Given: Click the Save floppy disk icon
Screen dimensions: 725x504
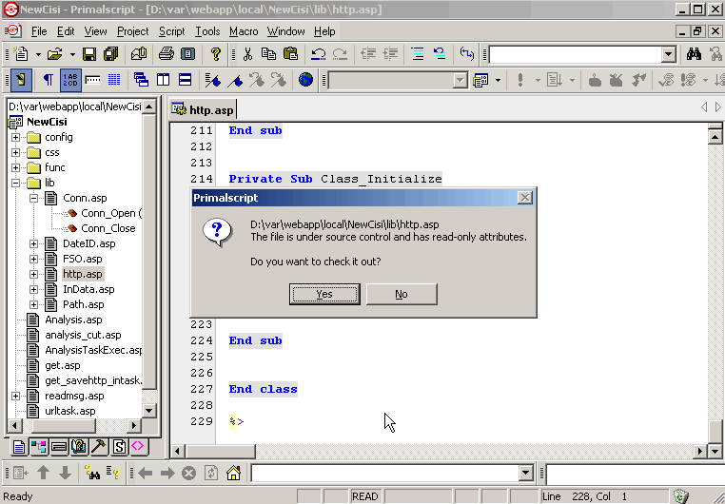Looking at the screenshot, I should click(x=89, y=54).
